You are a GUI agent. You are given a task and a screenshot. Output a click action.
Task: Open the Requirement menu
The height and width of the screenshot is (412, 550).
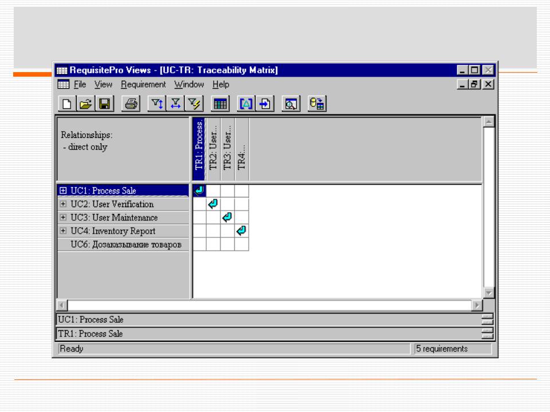click(x=143, y=85)
